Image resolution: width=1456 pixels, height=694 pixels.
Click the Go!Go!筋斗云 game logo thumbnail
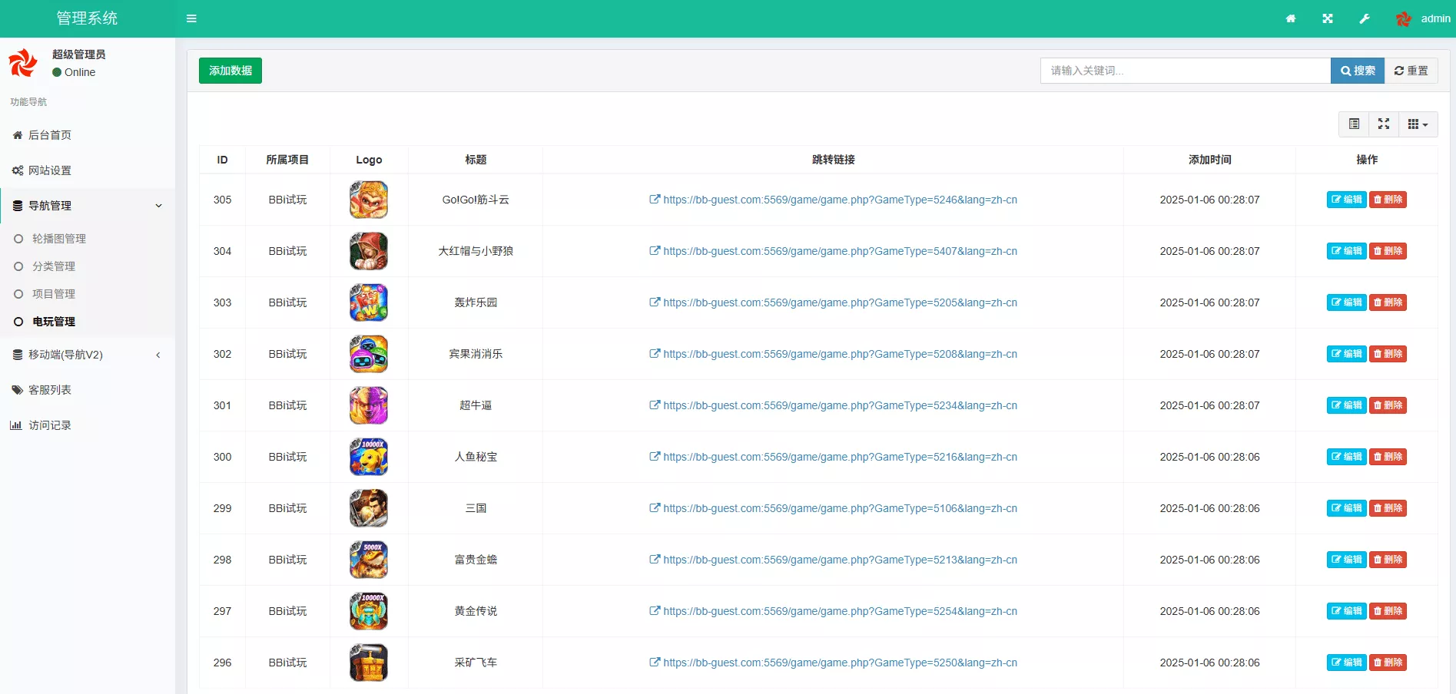point(369,200)
